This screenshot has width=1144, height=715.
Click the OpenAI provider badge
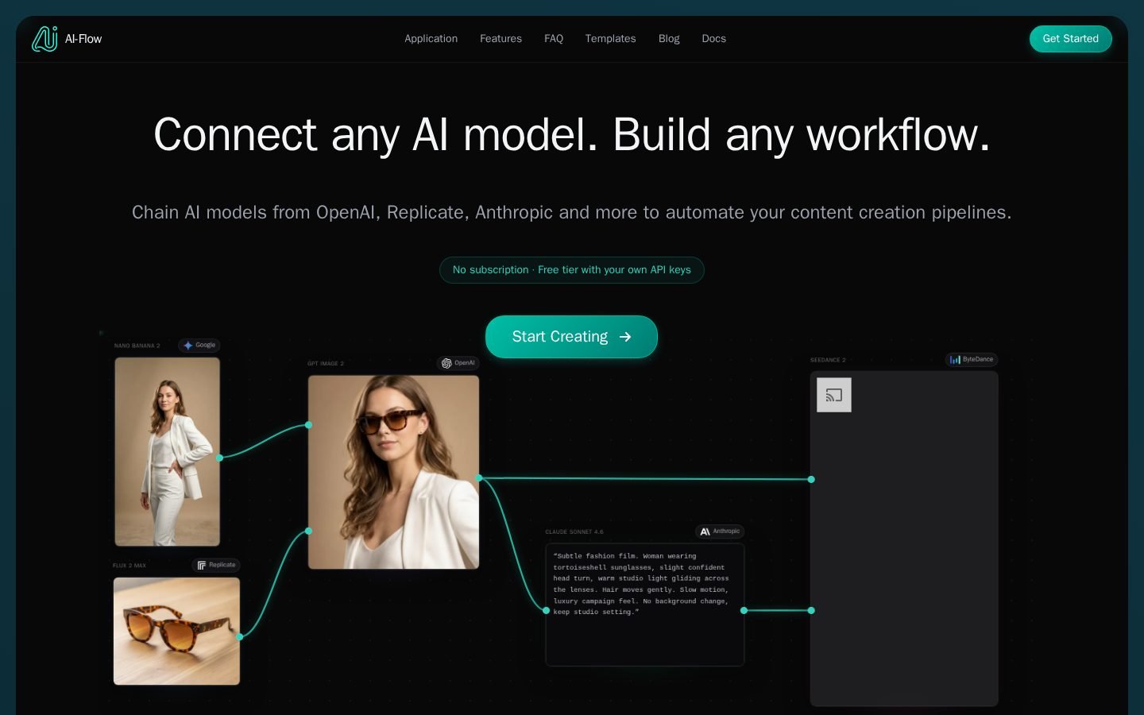(x=458, y=363)
